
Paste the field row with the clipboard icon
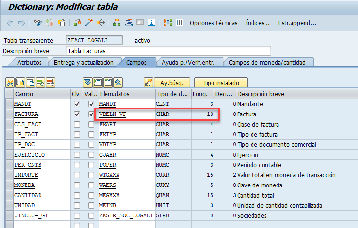point(30,83)
